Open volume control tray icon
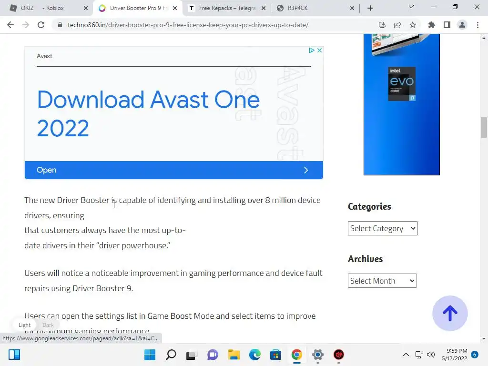The height and width of the screenshot is (366, 488). coord(431,355)
